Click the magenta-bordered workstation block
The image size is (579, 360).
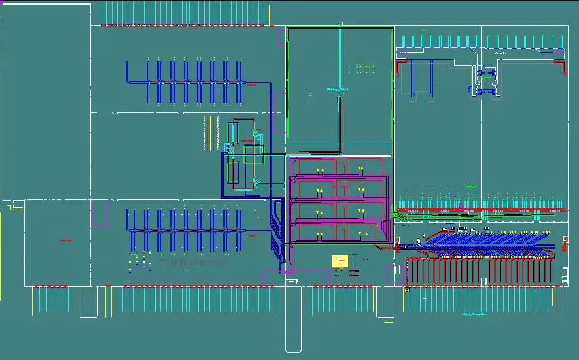pos(338,199)
